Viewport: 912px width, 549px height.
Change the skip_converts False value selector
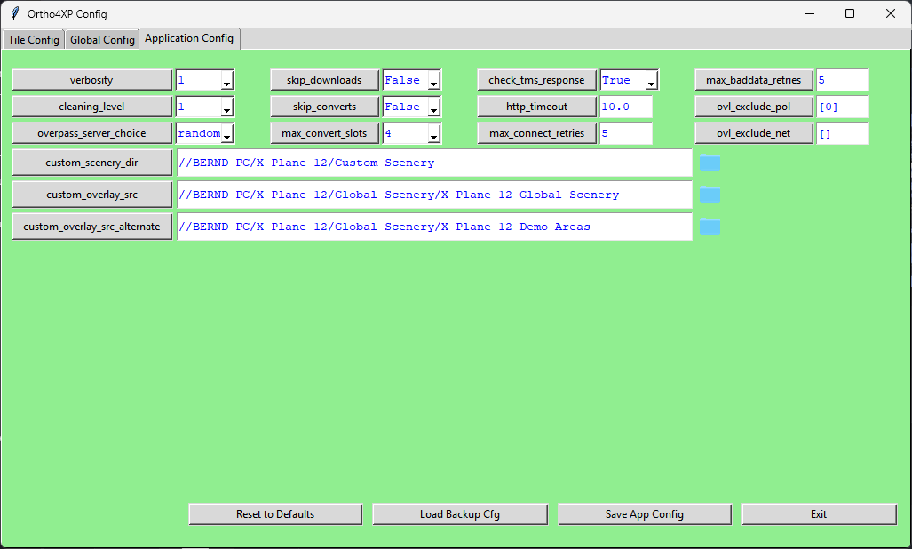pos(433,107)
